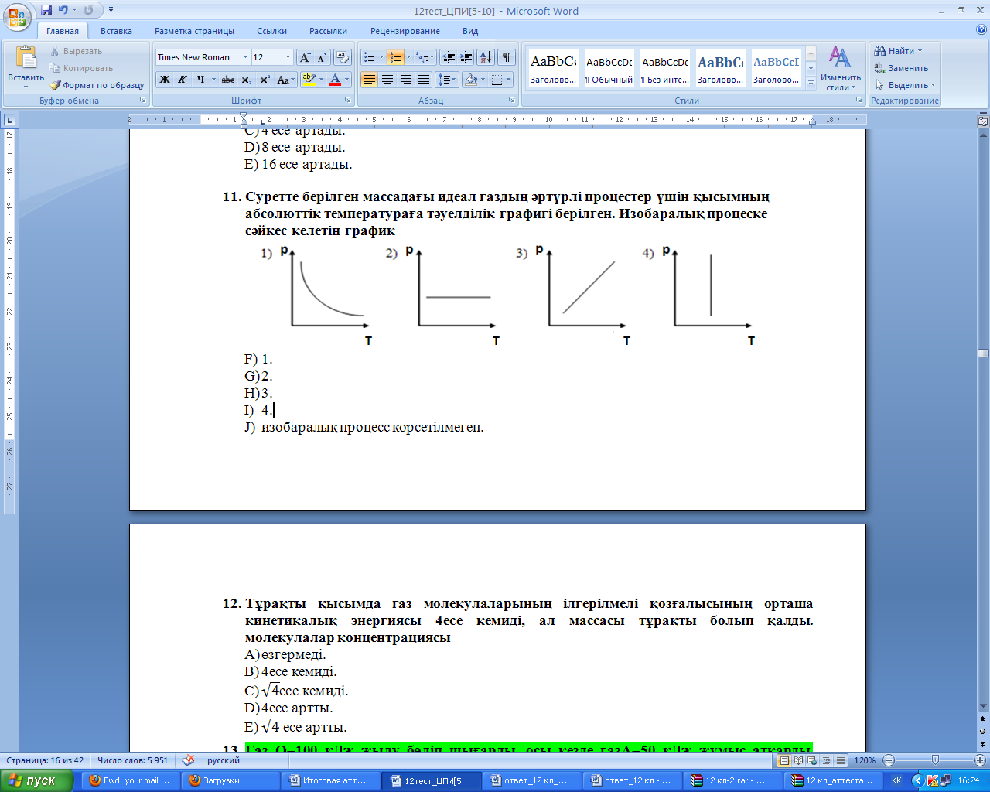Open the line spacing dropdown
This screenshot has height=792, width=990.
(x=446, y=79)
